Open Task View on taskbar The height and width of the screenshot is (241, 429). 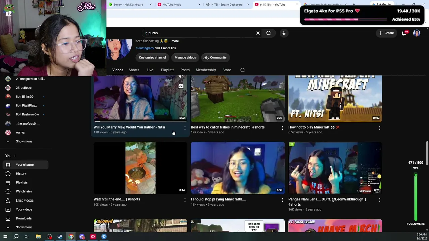pos(27,237)
